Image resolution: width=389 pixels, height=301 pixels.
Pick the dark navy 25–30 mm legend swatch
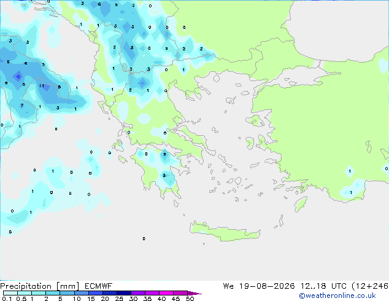point(124,293)
